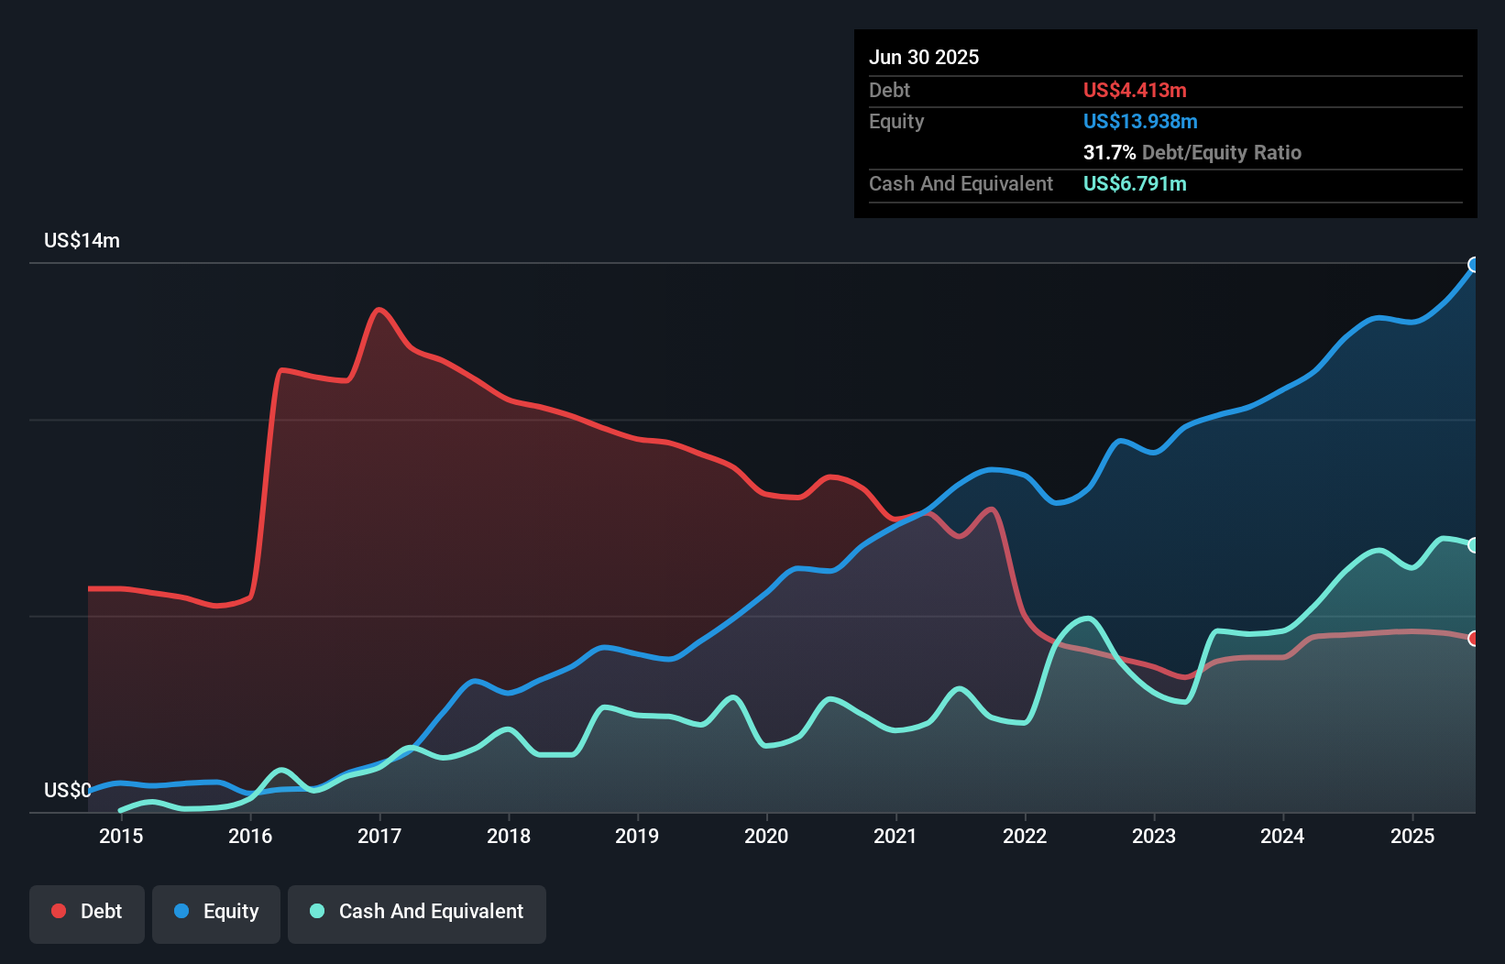This screenshot has width=1505, height=964.
Task: Click the US$0 y-axis label
Action: point(68,790)
